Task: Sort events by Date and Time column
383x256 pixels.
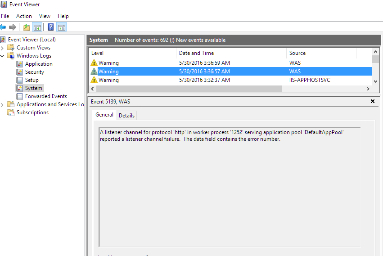Action: coord(196,53)
